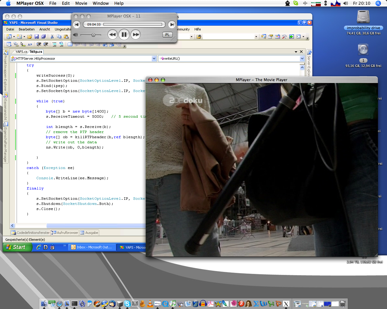The width and height of the screenshot is (387, 309).
Task: Click the Add New Item icon
Action: 19,37
